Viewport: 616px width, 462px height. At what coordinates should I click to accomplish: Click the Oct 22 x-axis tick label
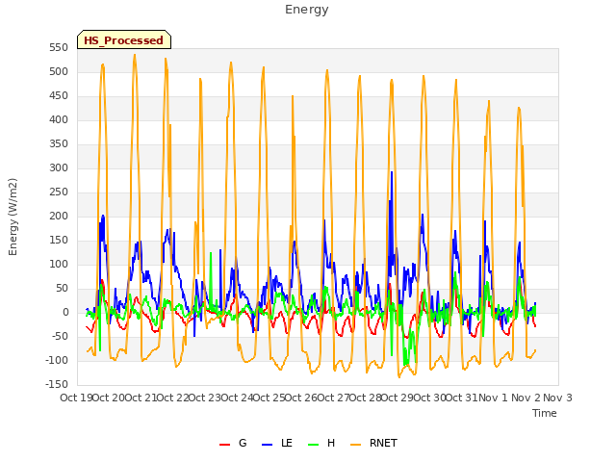[172, 398]
